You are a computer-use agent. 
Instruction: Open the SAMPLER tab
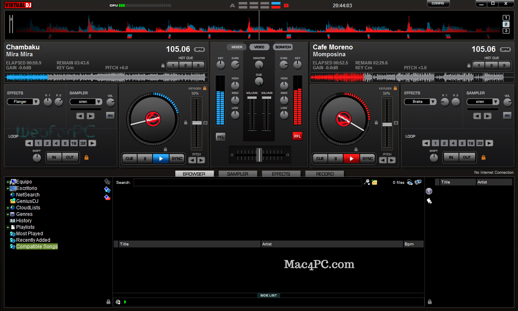tap(238, 174)
